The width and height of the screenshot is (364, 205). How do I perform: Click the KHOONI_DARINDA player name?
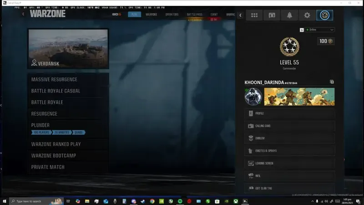[x=264, y=82]
